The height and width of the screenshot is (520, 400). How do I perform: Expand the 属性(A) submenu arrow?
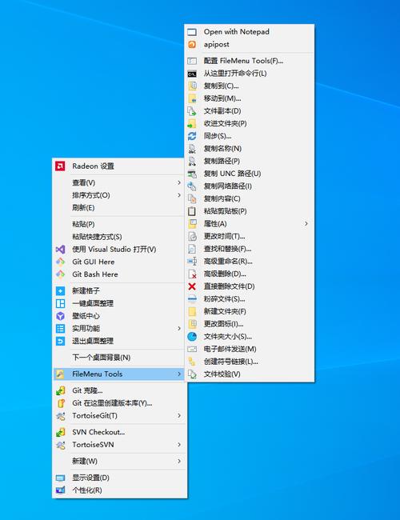tap(306, 224)
